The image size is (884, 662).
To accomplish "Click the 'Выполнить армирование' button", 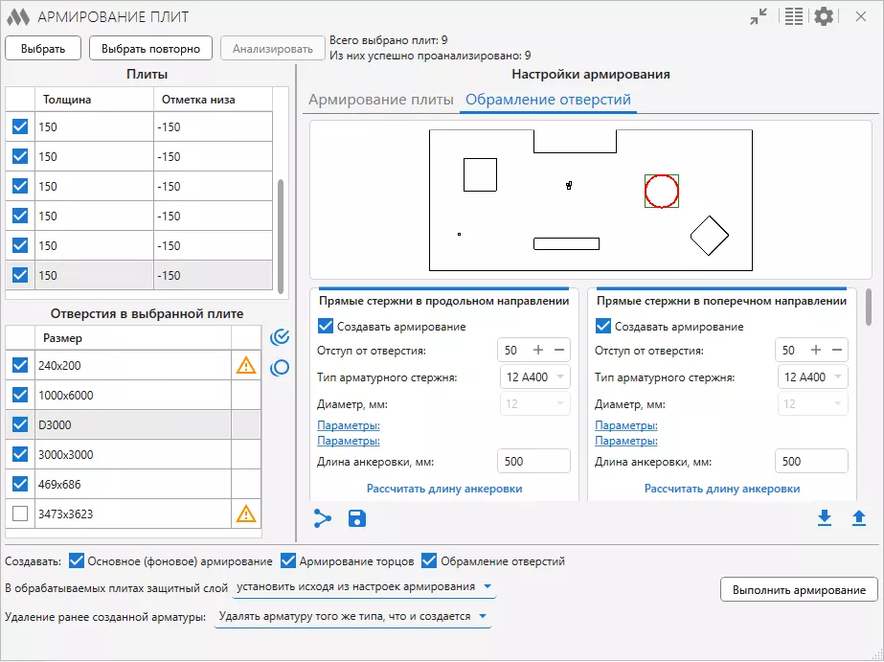I will pos(799,590).
